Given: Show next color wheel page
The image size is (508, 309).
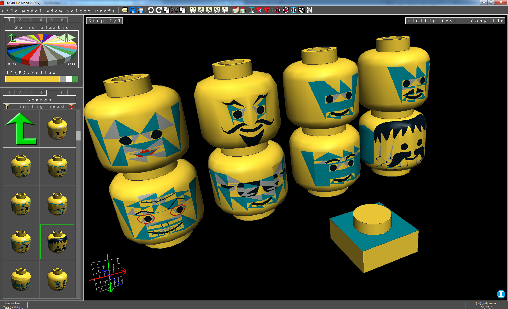Looking at the screenshot, I should click(x=71, y=38).
